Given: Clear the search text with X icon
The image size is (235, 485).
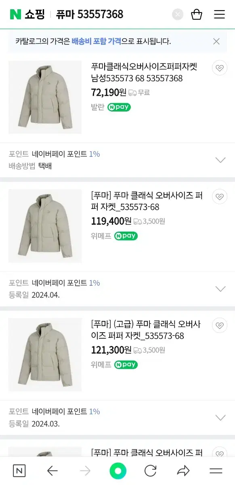Looking at the screenshot, I should pos(178,15).
